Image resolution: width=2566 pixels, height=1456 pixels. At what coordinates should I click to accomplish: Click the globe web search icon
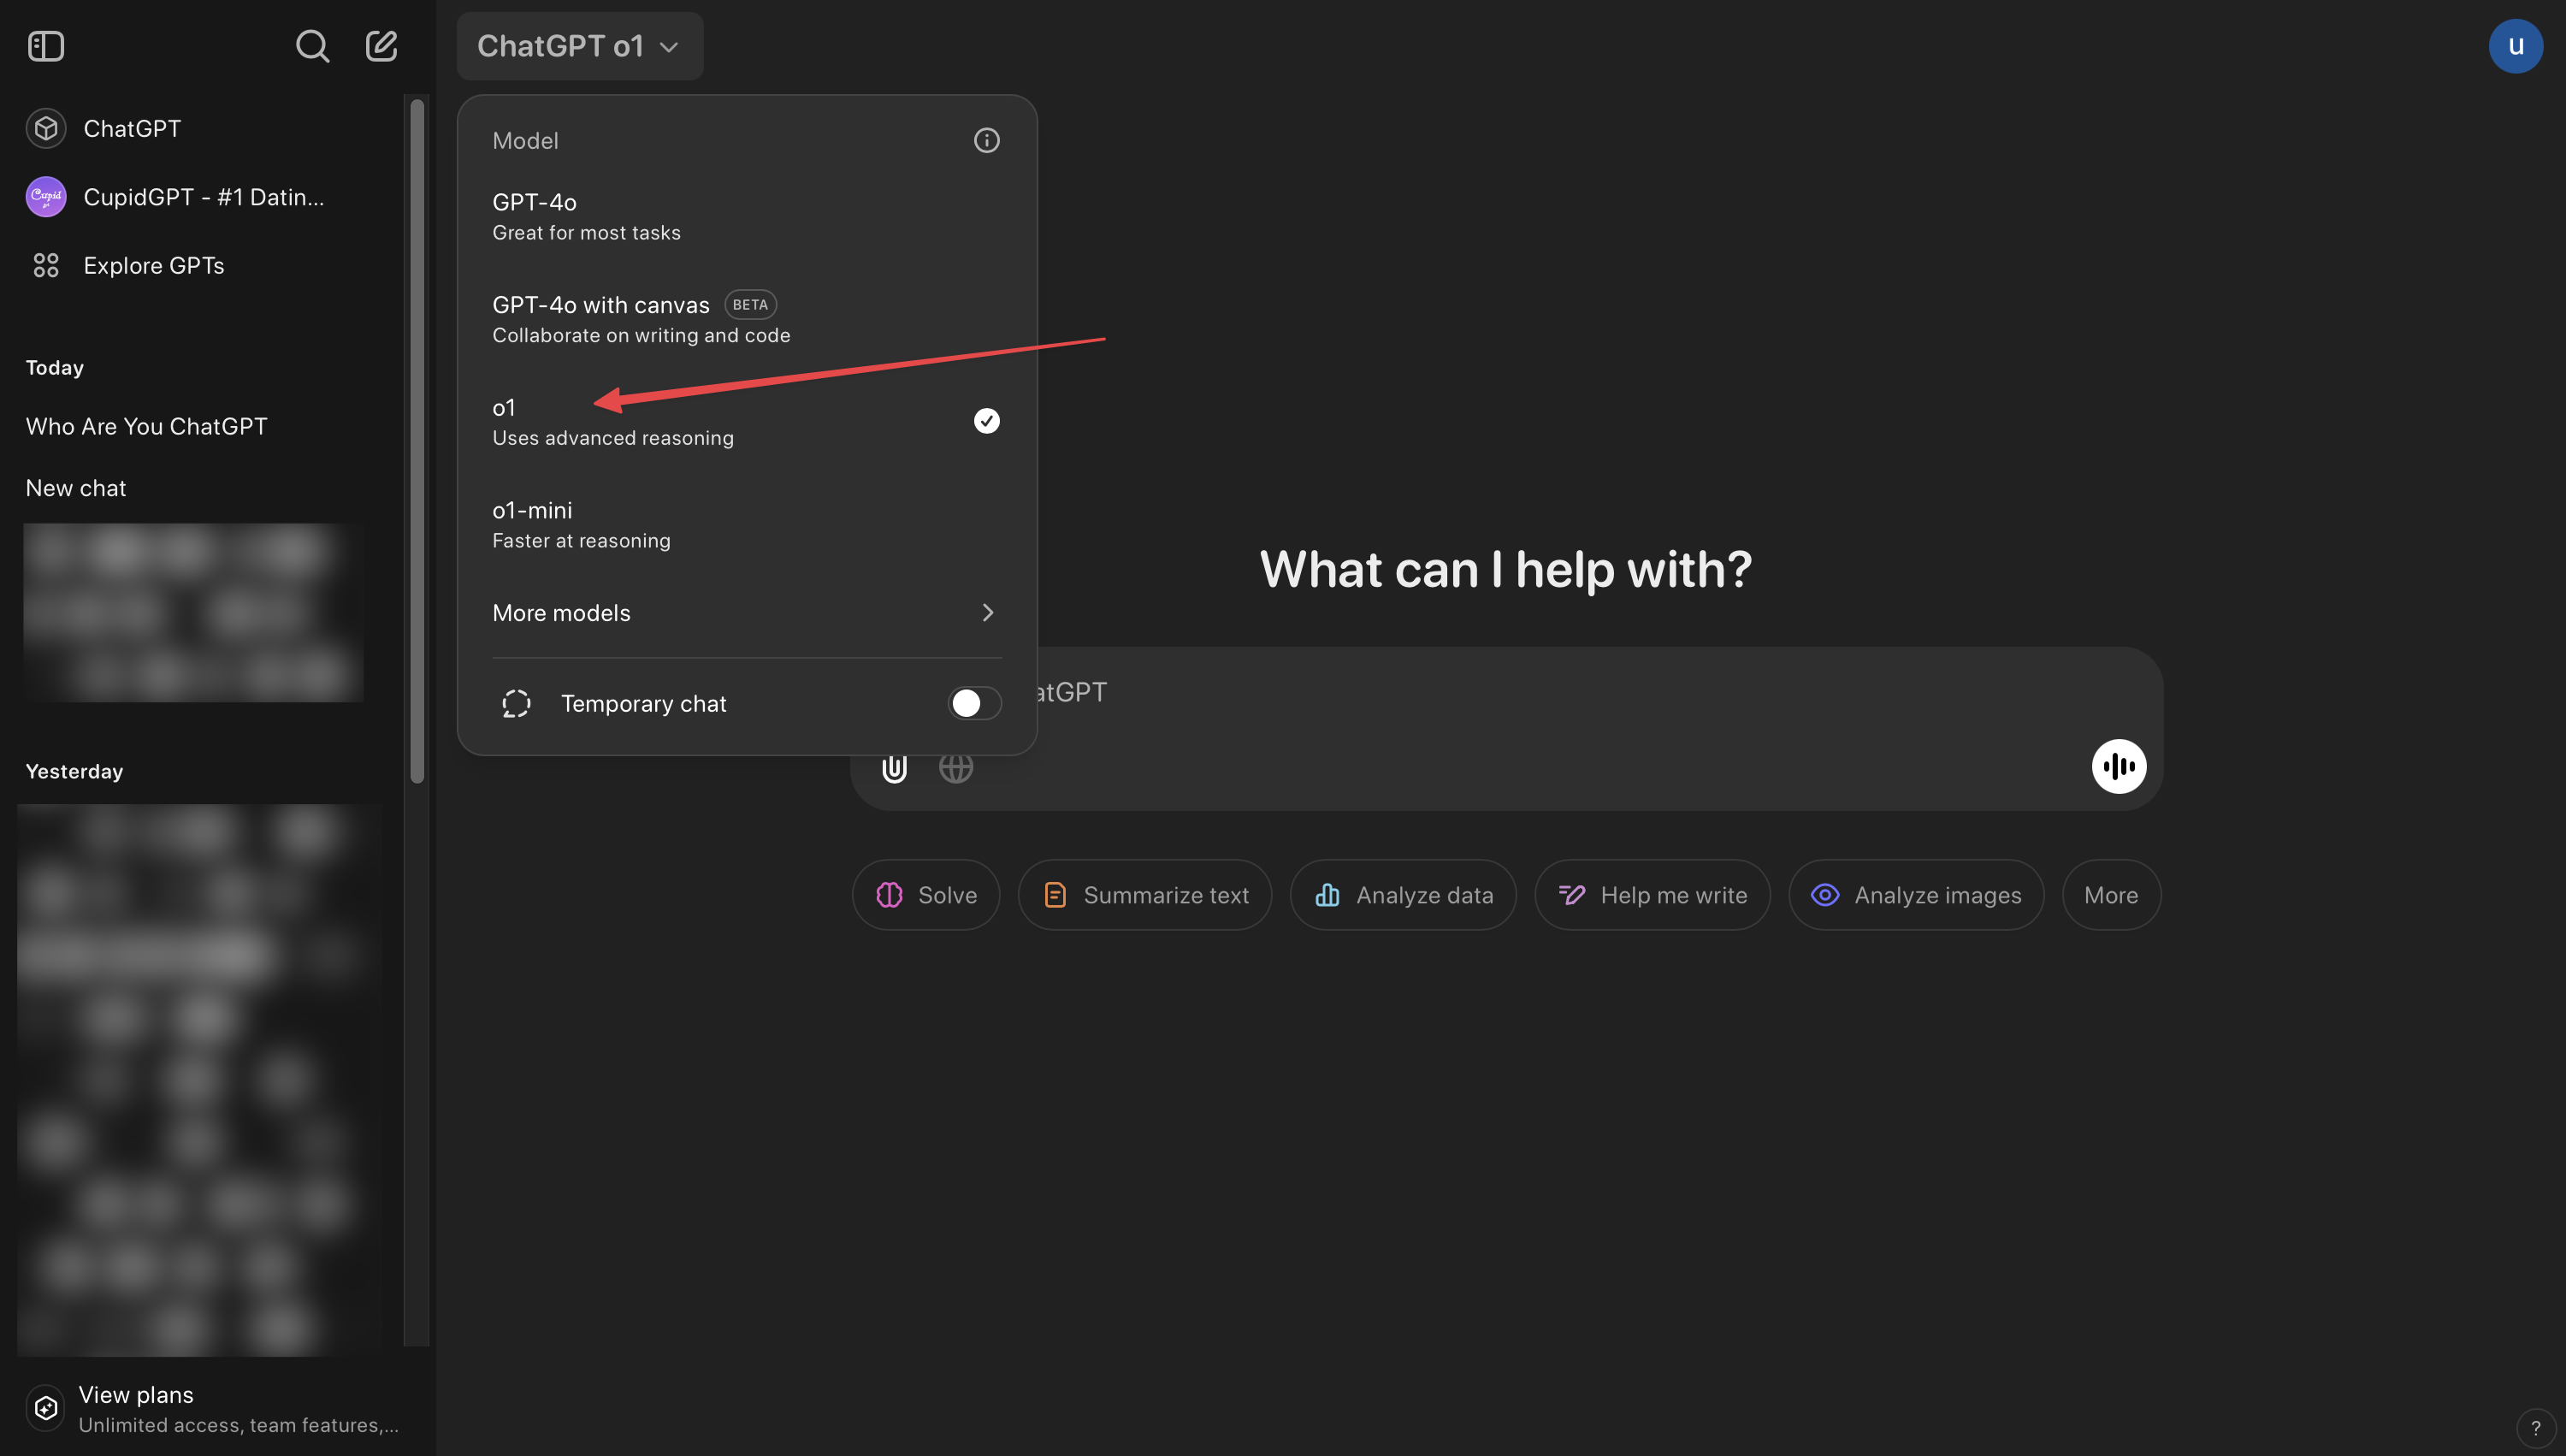(955, 768)
